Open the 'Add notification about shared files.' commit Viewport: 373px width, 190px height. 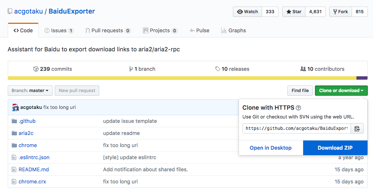pyautogui.click(x=146, y=169)
